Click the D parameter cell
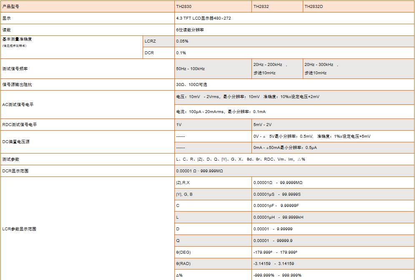 pos(213,229)
